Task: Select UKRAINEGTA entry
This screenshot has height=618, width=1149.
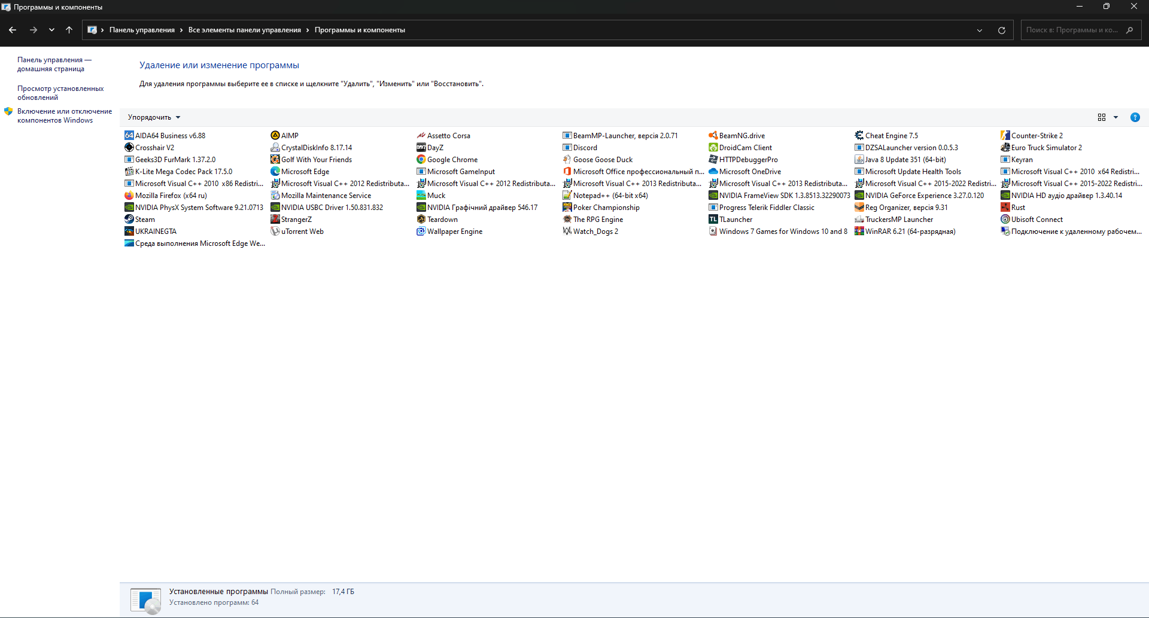Action: coord(150,232)
